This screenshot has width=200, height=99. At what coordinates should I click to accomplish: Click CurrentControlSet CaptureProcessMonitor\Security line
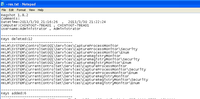coord(73,69)
